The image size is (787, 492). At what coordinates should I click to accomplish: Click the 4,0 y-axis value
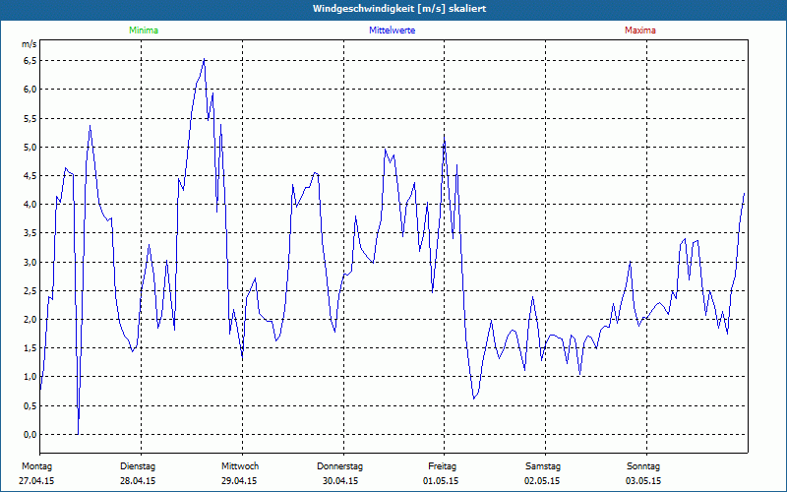[x=30, y=205]
